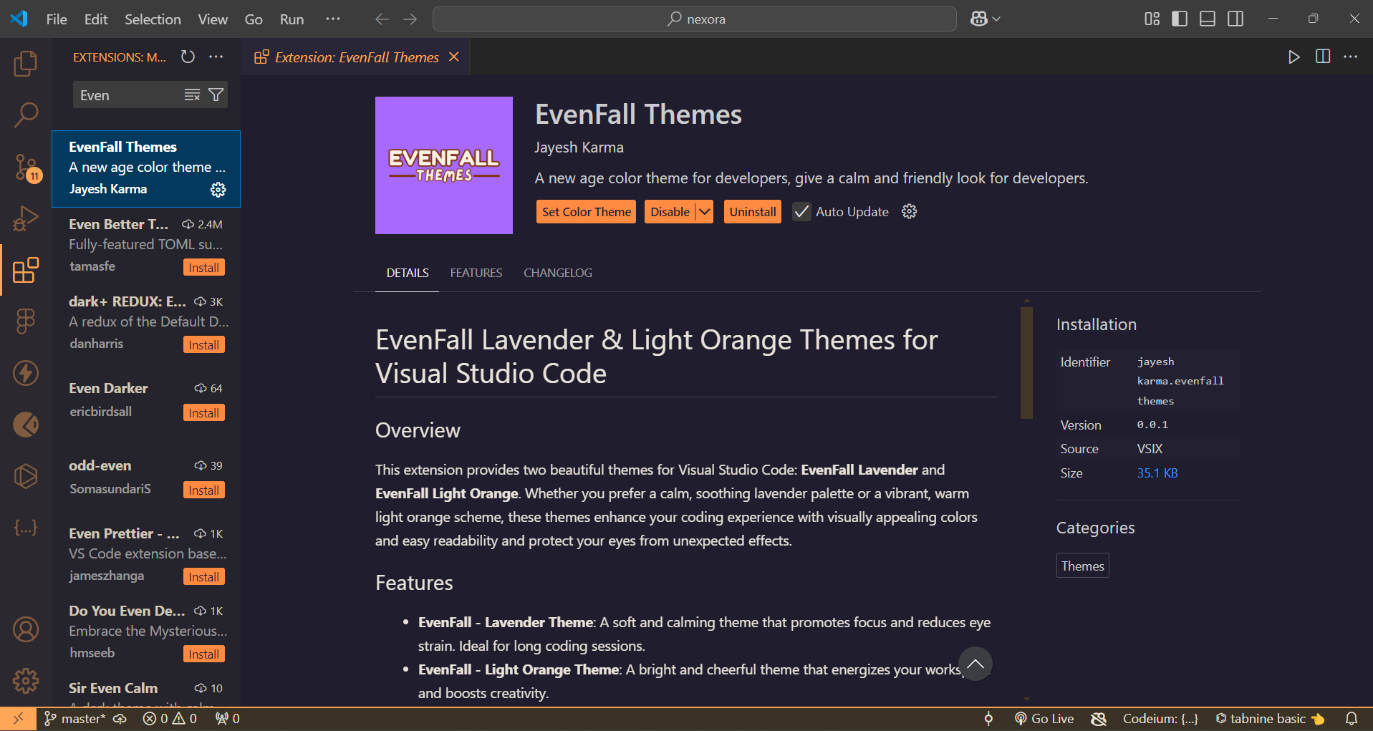The width and height of the screenshot is (1373, 731).
Task: Click the Customize Layout icon
Action: point(1152,19)
